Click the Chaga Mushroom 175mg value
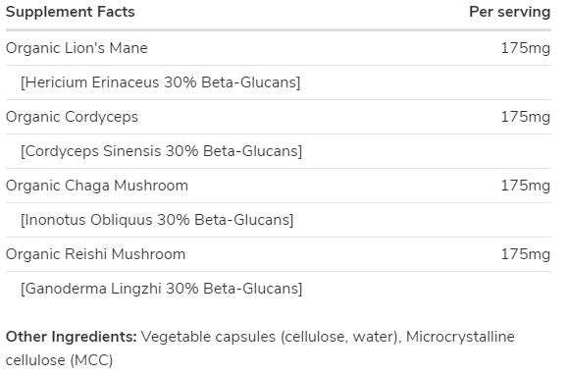568x376 pixels. [526, 186]
